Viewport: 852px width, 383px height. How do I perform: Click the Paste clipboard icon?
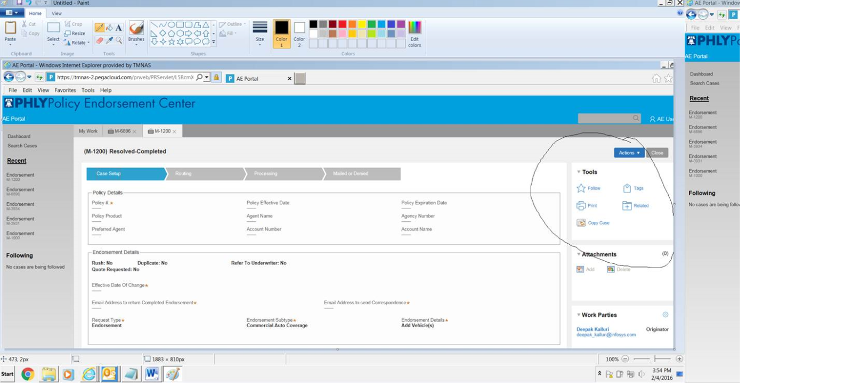pyautogui.click(x=10, y=28)
